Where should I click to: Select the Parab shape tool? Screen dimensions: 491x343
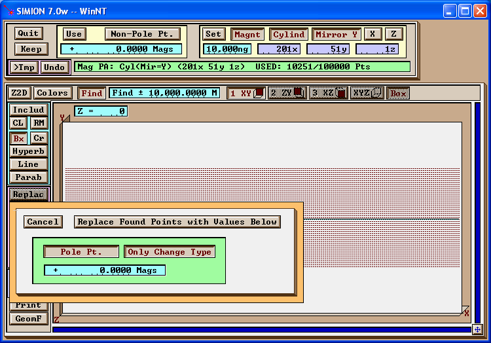[29, 177]
